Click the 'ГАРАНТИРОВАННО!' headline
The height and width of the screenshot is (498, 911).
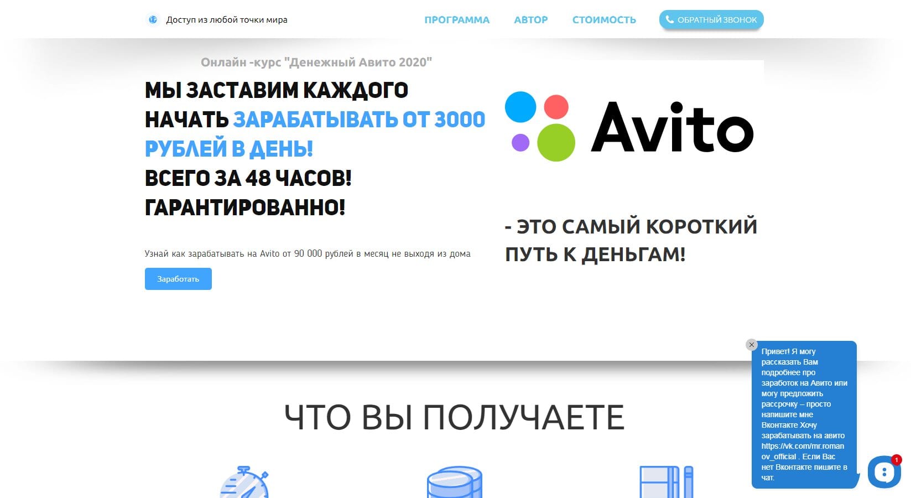[x=245, y=207]
